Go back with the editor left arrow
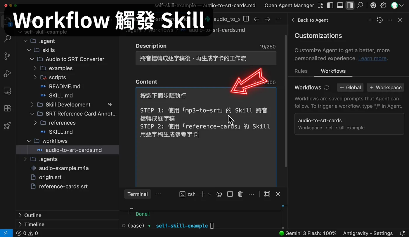 [257, 19]
